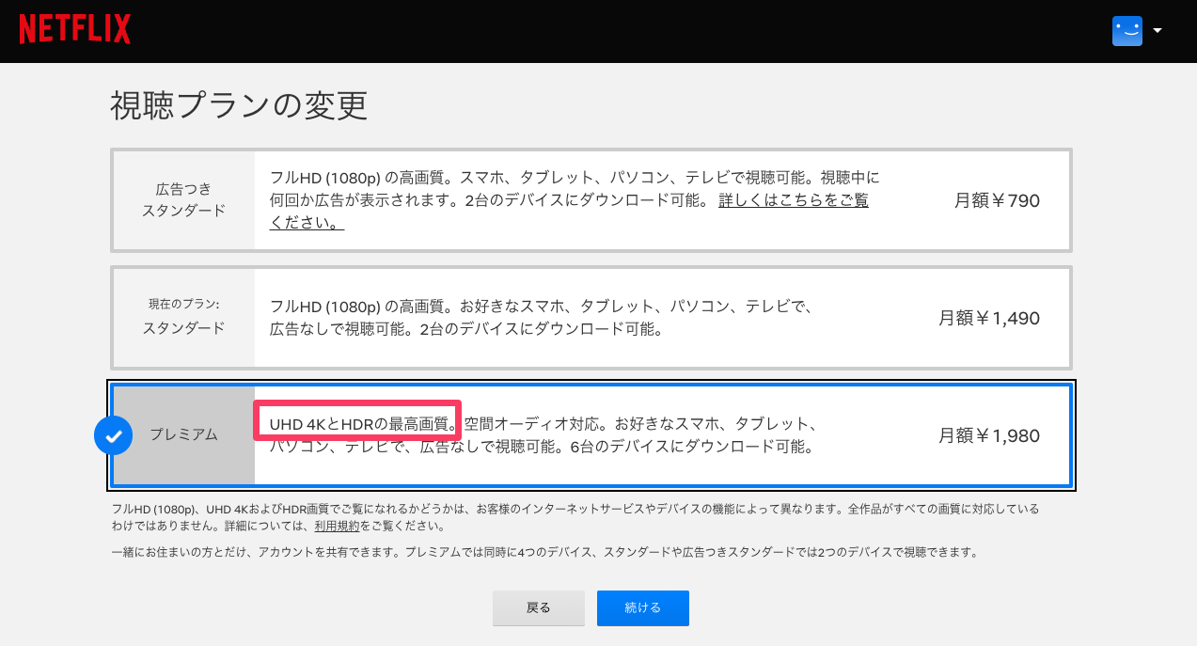Open the 詳しくはこちらをご覧ください link
This screenshot has width=1197, height=646.
point(793,200)
